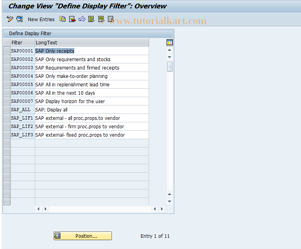This screenshot has width=301, height=249.
Task: Select row marker for SAP00005
Action: [7, 84]
